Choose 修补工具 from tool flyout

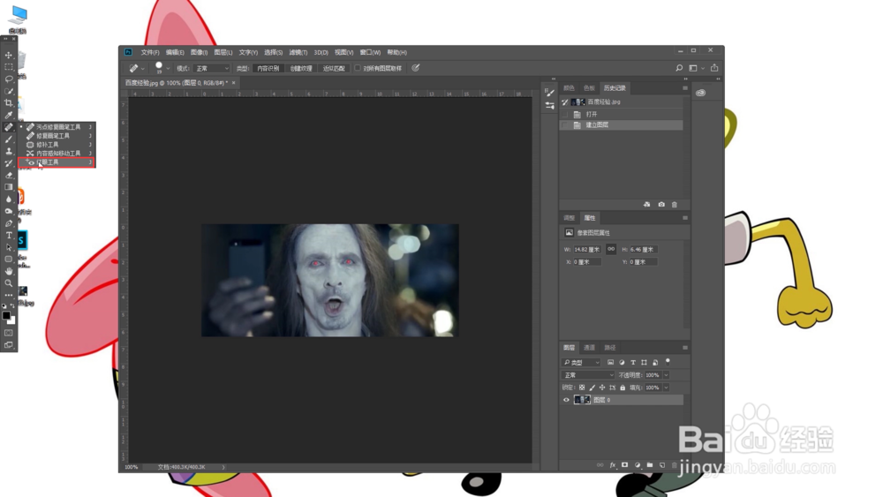[57, 145]
